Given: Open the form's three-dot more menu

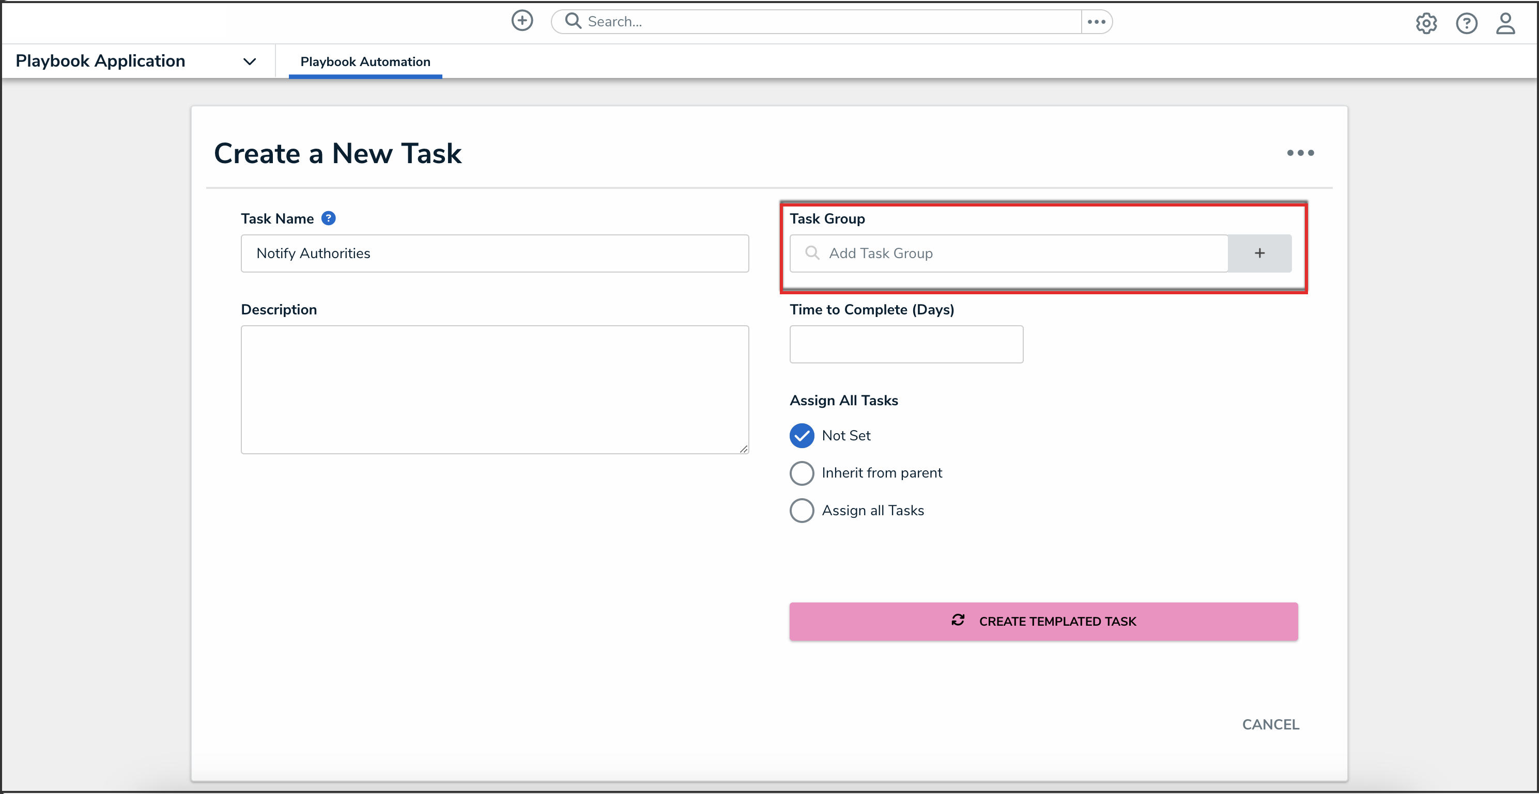Looking at the screenshot, I should point(1300,153).
